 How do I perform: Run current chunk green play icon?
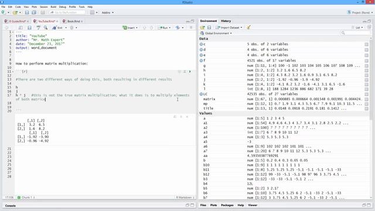coord(190,72)
